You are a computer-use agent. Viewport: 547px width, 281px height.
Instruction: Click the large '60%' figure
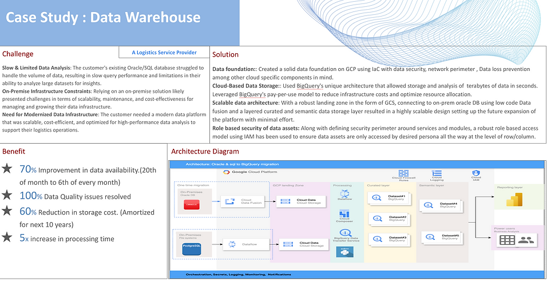click(28, 212)
